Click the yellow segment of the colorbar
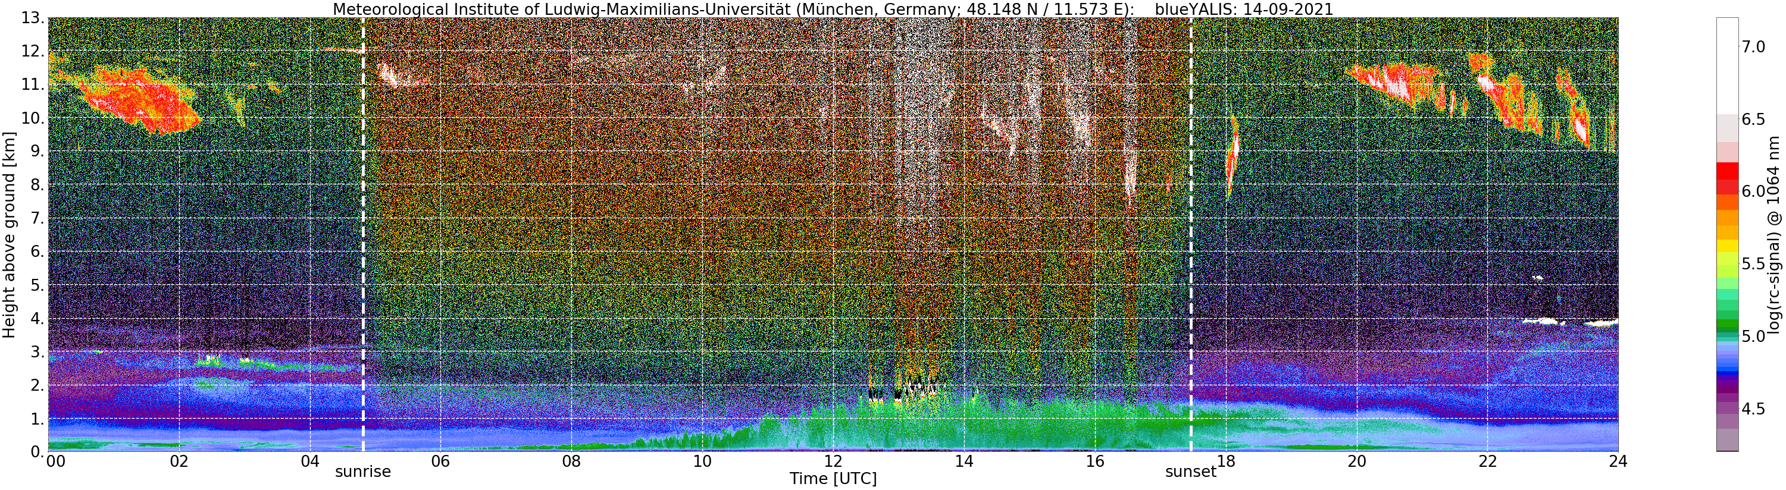The height and width of the screenshot is (490, 1786). coord(1727,246)
